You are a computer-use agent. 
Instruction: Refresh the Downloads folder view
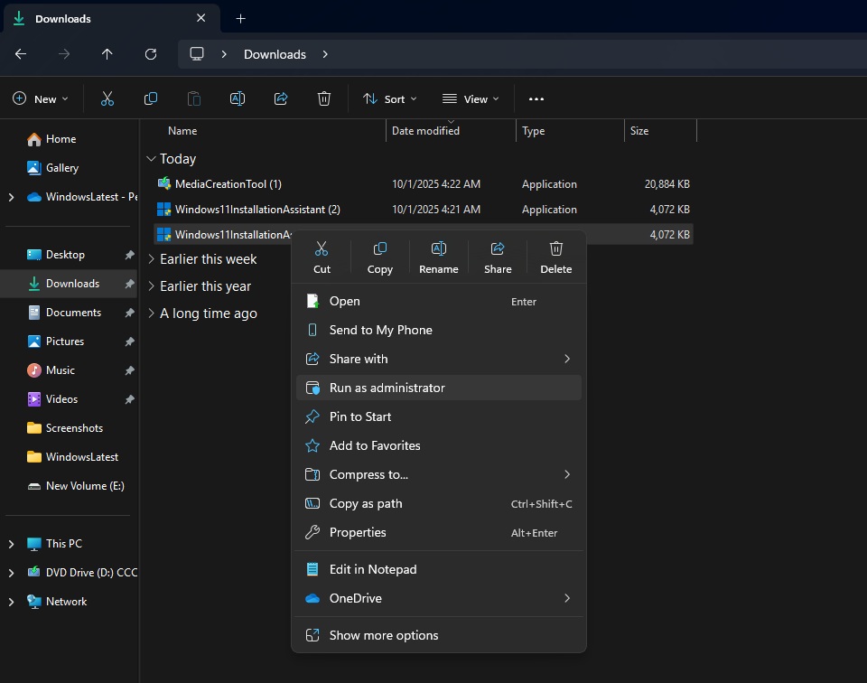tap(151, 54)
